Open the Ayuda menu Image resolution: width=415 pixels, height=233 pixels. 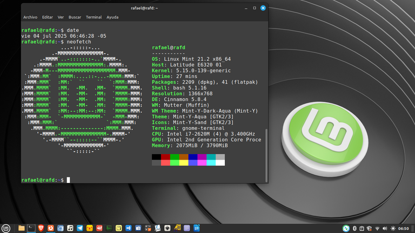[x=112, y=17]
